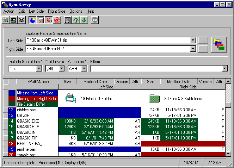
Task: Open the Right Side menu
Action: (56, 11)
